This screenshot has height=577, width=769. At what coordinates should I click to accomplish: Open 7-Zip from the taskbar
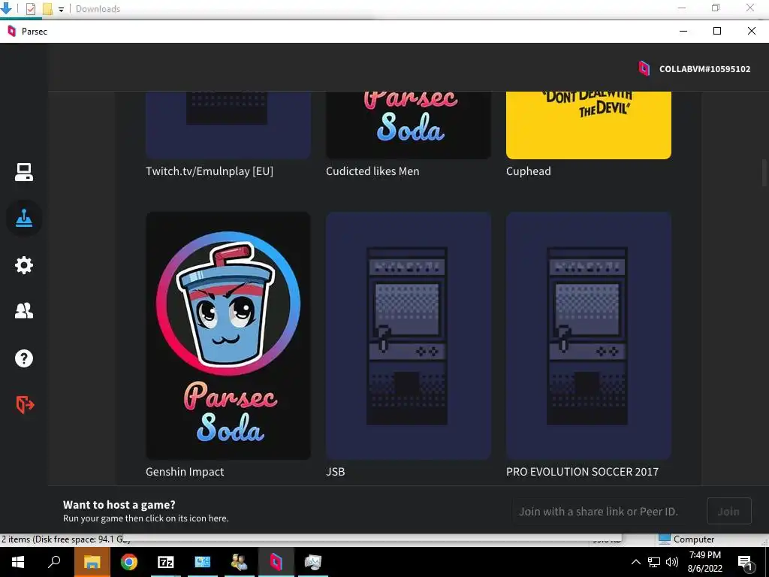tap(166, 562)
